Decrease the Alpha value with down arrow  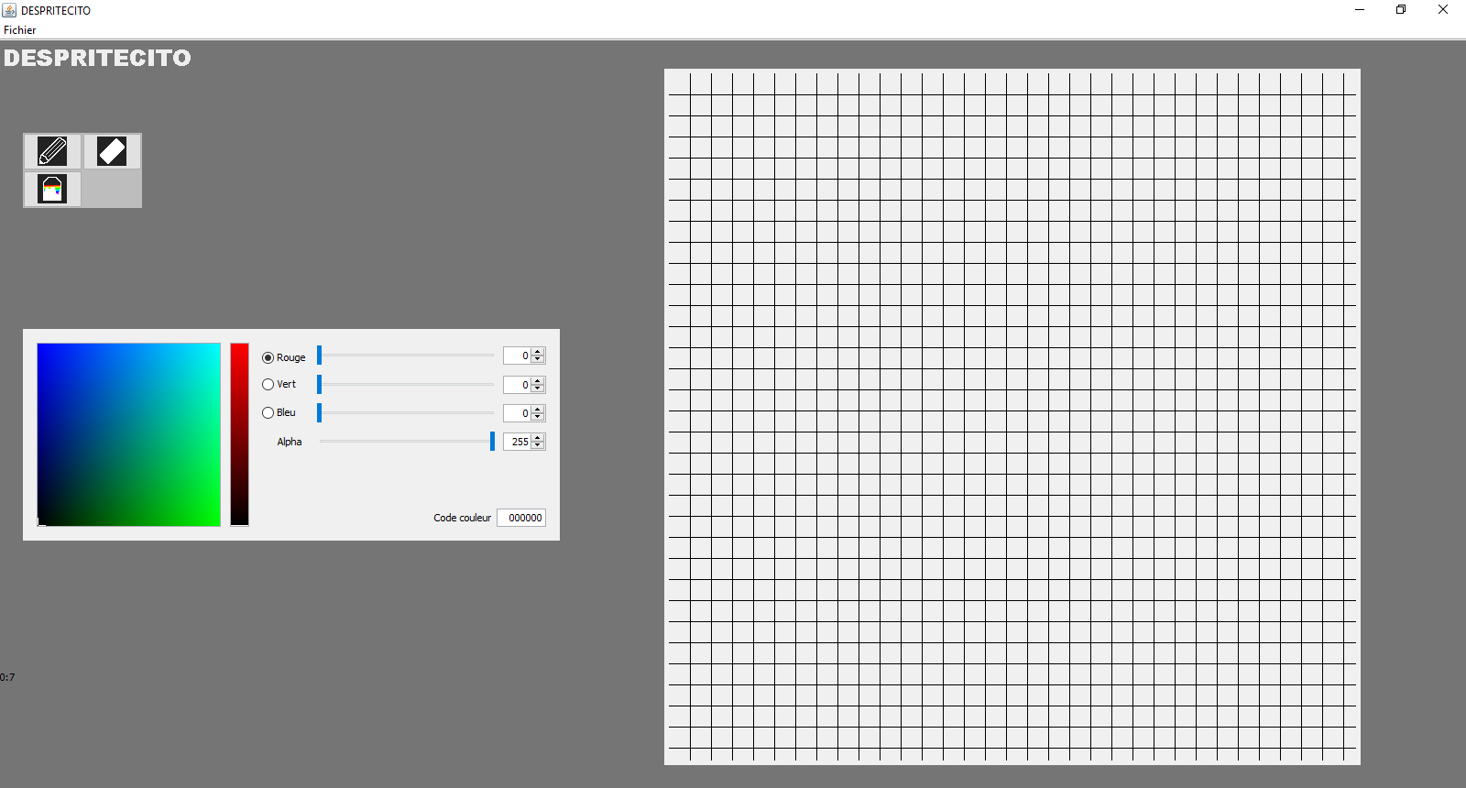(538, 445)
